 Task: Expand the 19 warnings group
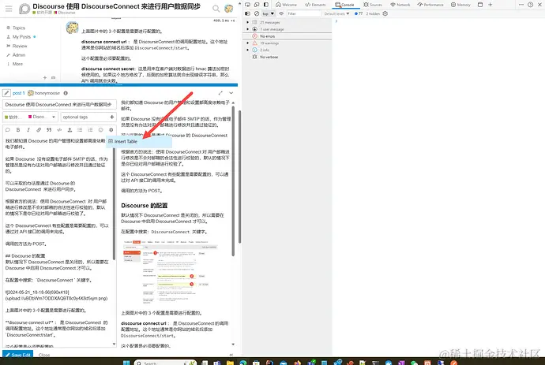247,43
